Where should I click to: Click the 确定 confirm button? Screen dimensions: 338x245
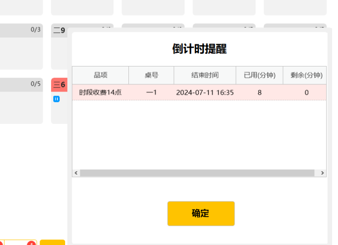(201, 214)
